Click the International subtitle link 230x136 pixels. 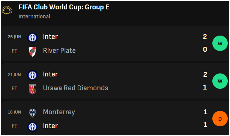34,16
